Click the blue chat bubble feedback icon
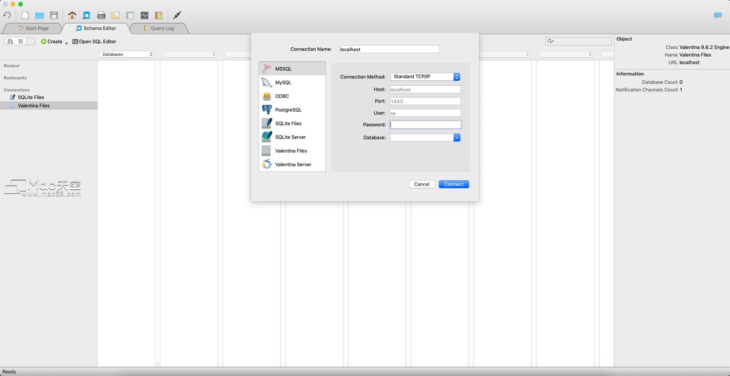 [x=718, y=16]
